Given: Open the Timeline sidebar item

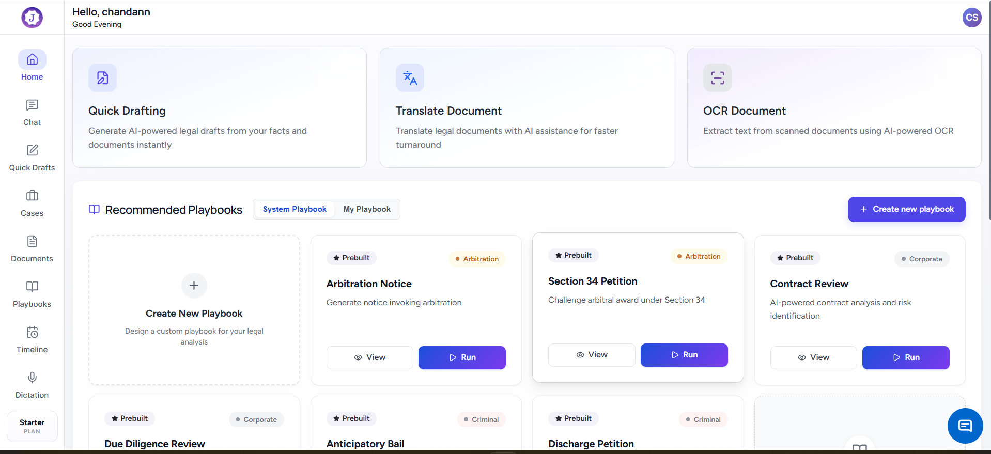Looking at the screenshot, I should tap(32, 340).
